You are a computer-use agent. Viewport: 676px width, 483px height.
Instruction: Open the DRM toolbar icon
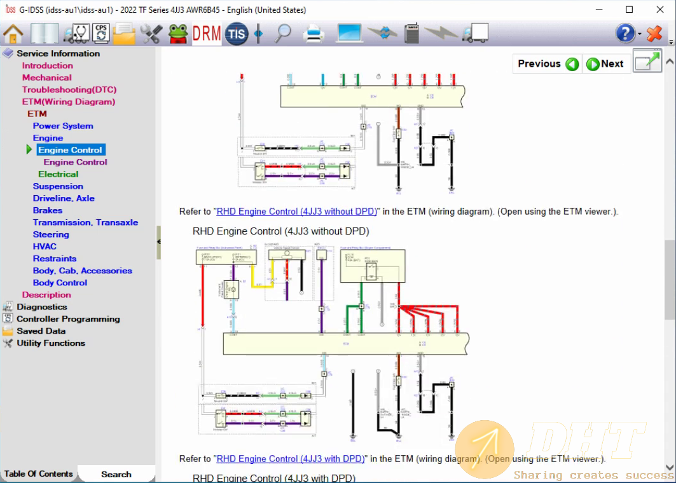point(206,33)
